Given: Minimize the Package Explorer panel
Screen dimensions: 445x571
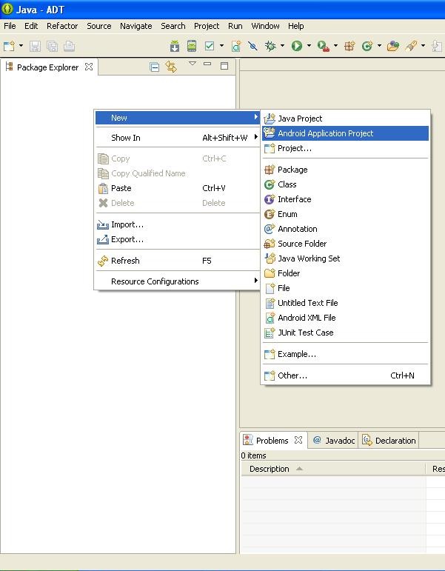Looking at the screenshot, I should (207, 64).
